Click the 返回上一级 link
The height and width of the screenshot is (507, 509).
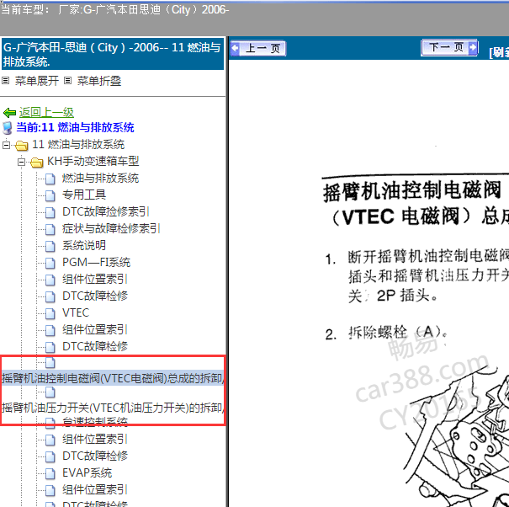[46, 113]
